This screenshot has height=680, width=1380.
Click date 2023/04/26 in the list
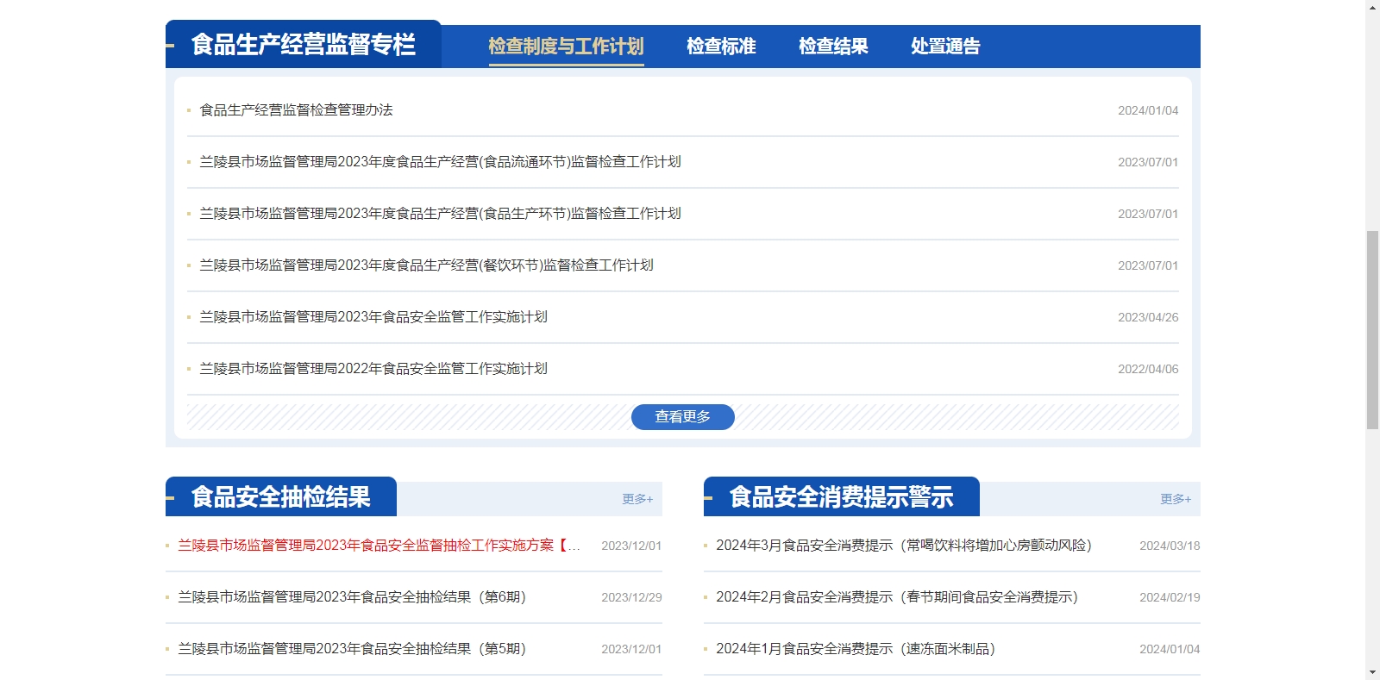1148,317
